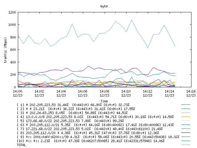This screenshot has width=197, height=148.
Task: Click "[6:443:50438] 18.32%" in legend row 9
Action: pyautogui.click(x=161, y=137)
